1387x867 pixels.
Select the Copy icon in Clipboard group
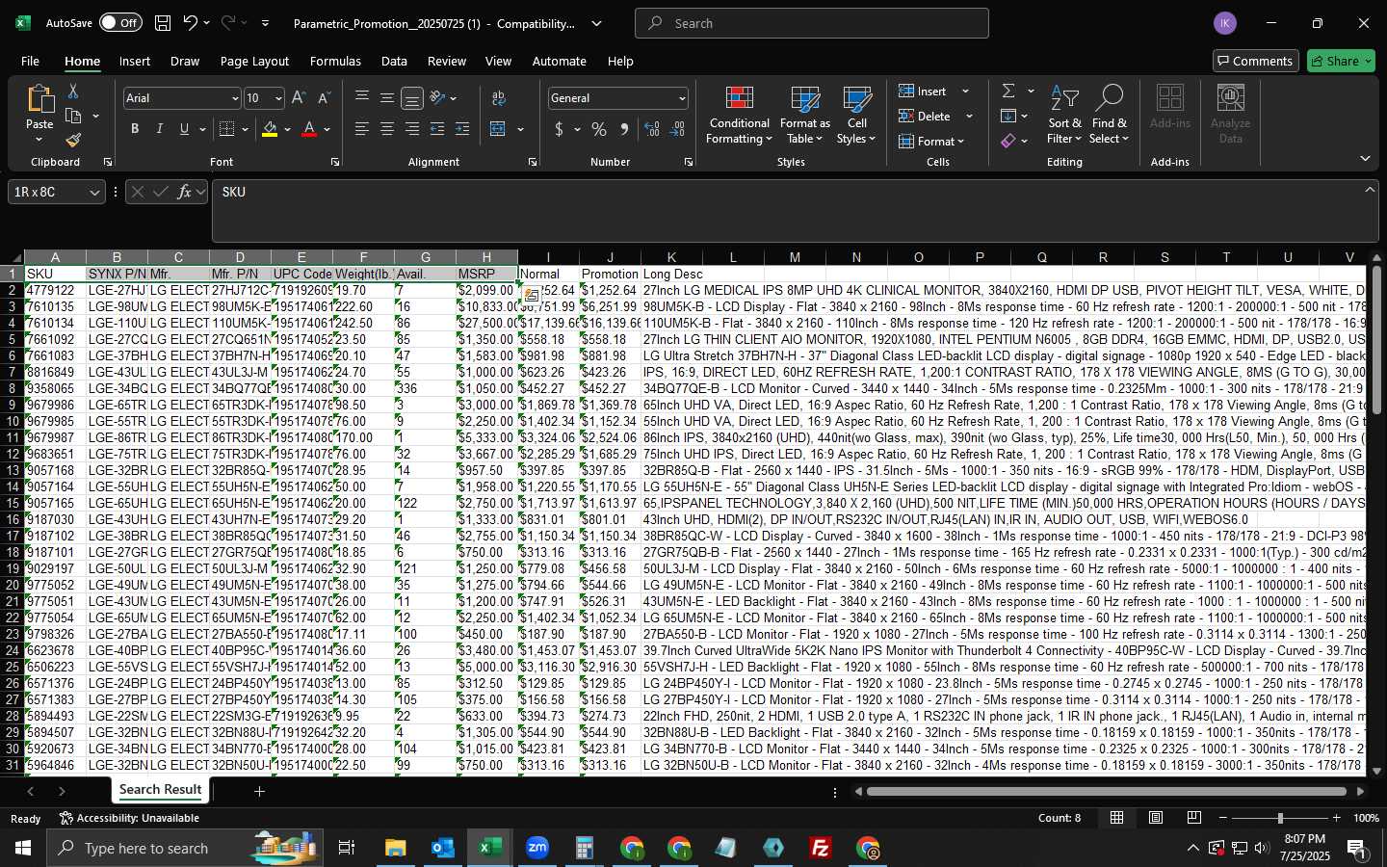[x=73, y=116]
